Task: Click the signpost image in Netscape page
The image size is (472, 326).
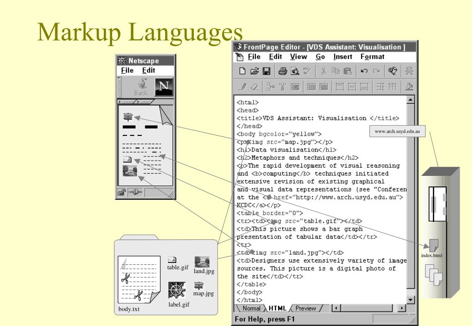Action: point(128,117)
